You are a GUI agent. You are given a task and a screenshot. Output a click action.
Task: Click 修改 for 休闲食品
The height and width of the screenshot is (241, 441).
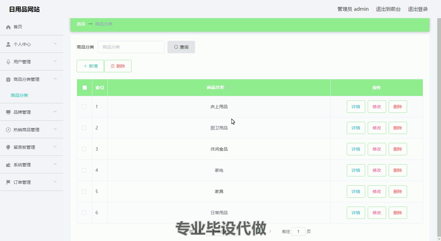click(377, 149)
